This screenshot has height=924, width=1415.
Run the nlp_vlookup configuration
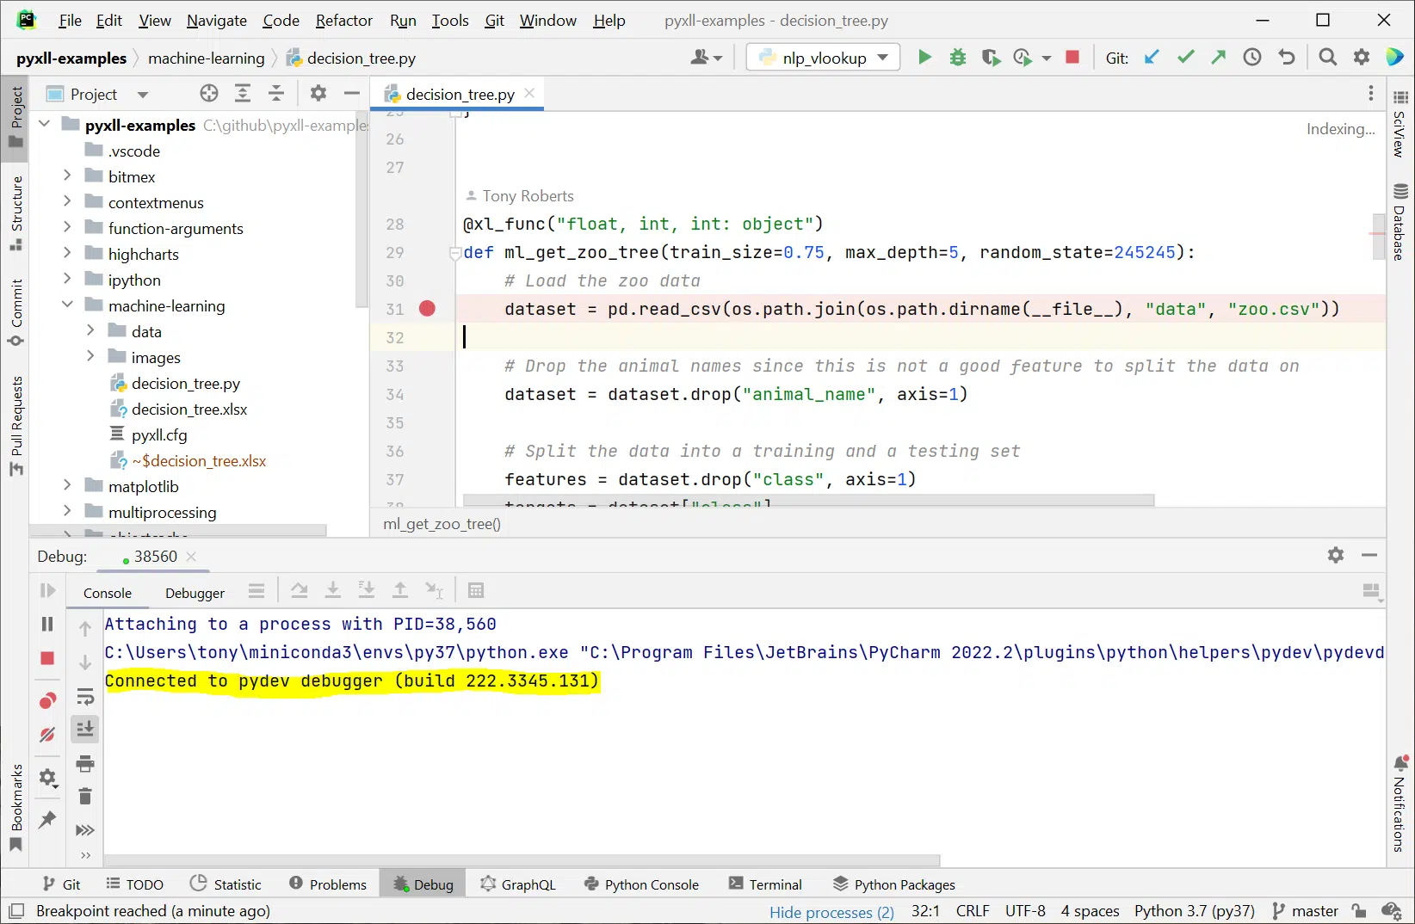coord(924,58)
